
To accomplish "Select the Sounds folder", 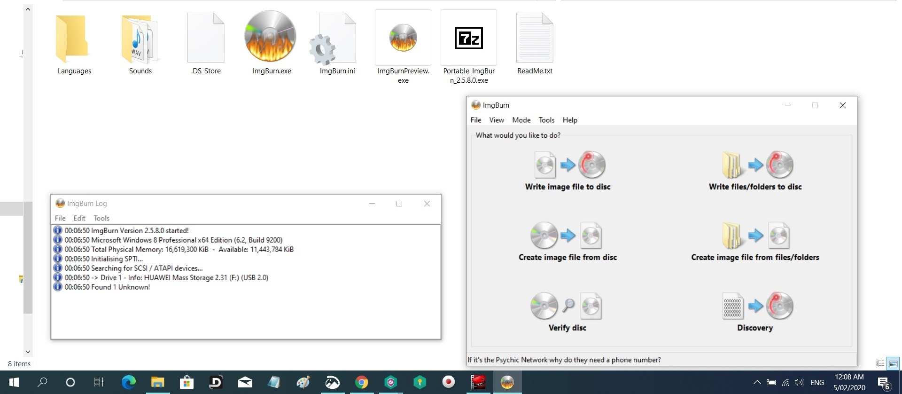I will tap(140, 44).
